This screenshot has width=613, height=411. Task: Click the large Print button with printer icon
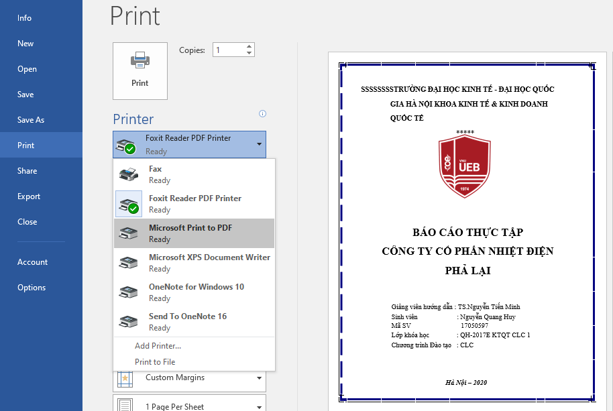pyautogui.click(x=140, y=70)
